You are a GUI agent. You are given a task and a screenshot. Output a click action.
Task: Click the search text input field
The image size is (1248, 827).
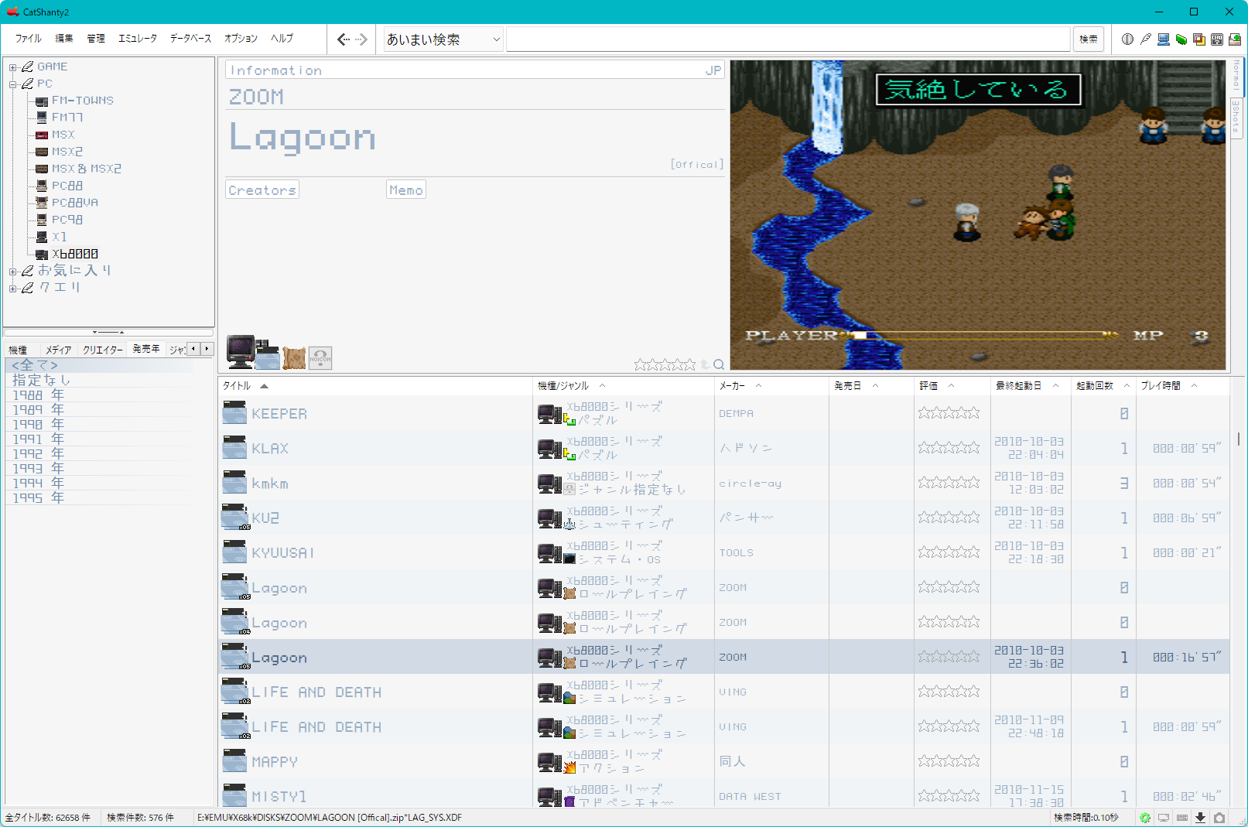[788, 39]
